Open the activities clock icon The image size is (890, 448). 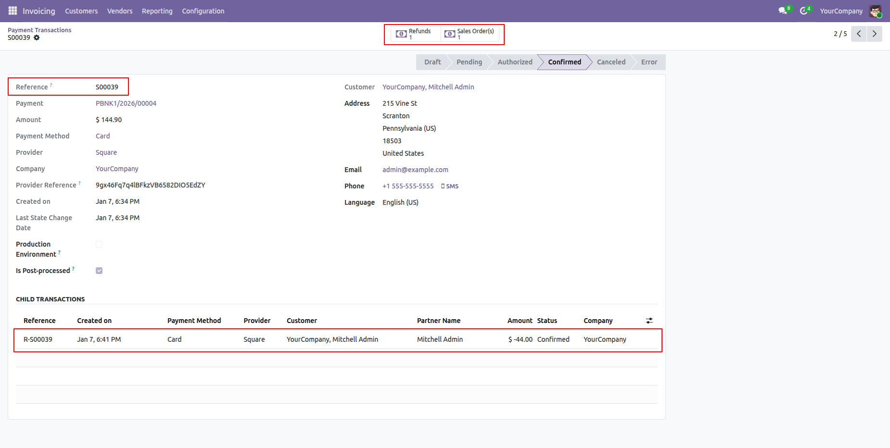(803, 11)
